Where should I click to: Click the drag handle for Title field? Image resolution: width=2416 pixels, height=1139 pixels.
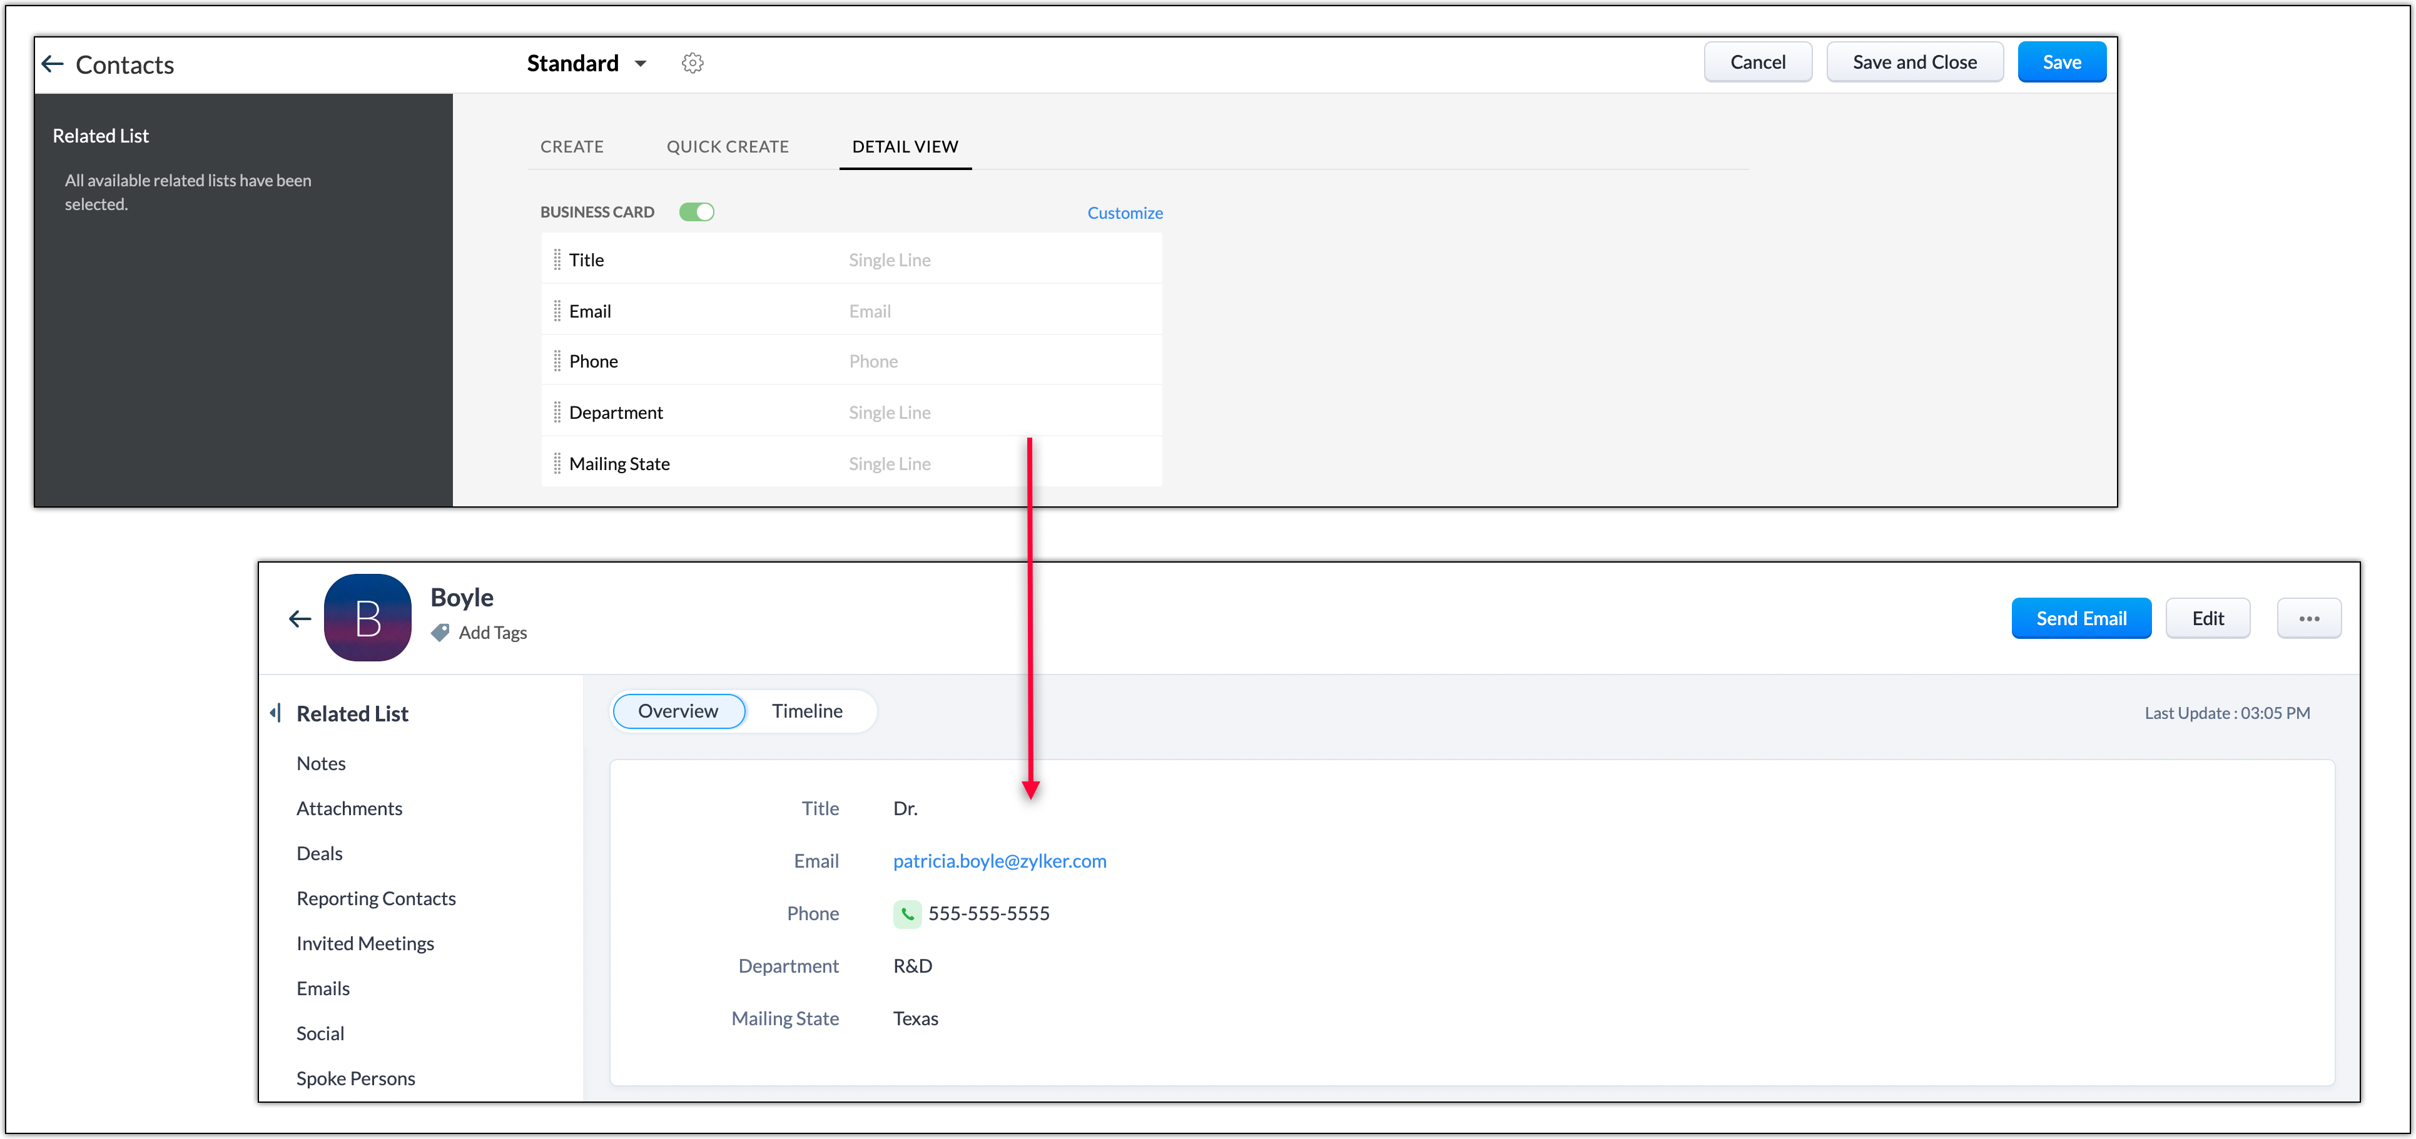(x=557, y=259)
